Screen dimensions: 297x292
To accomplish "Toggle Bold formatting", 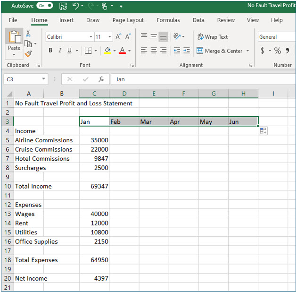I will (50, 50).
